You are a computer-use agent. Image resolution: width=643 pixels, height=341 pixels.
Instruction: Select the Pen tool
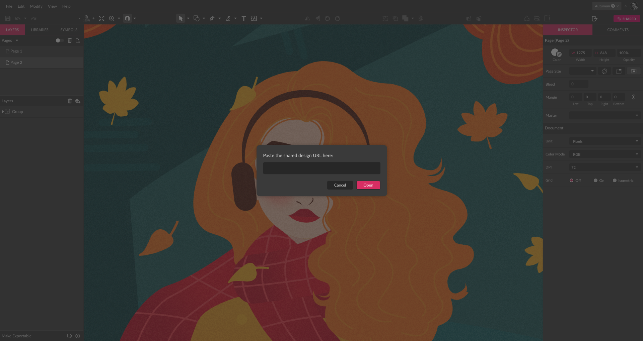212,18
